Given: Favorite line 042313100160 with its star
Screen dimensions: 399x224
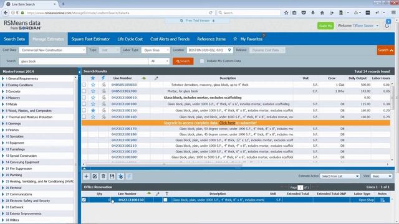Looking at the screenshot, I should [93, 117].
